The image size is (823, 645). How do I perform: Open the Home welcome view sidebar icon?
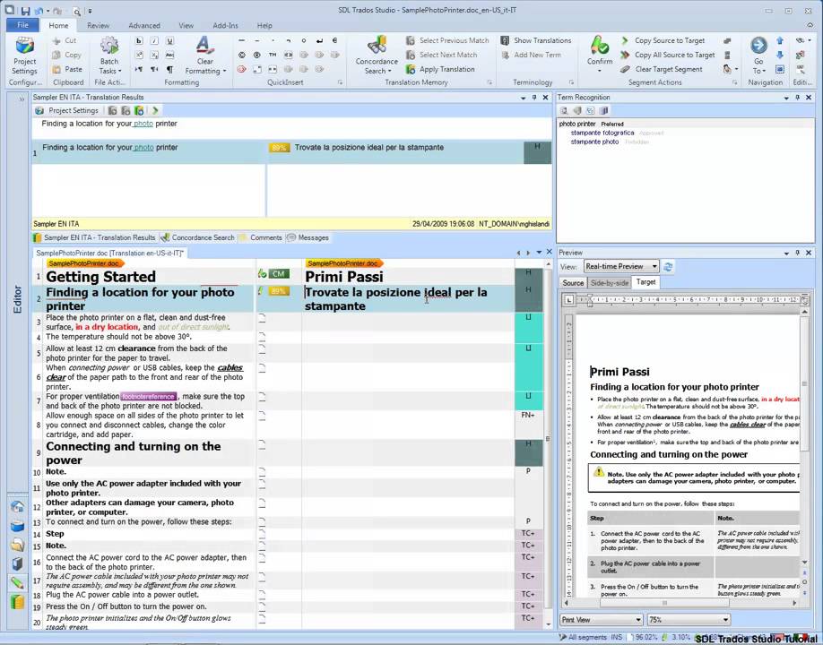click(17, 507)
